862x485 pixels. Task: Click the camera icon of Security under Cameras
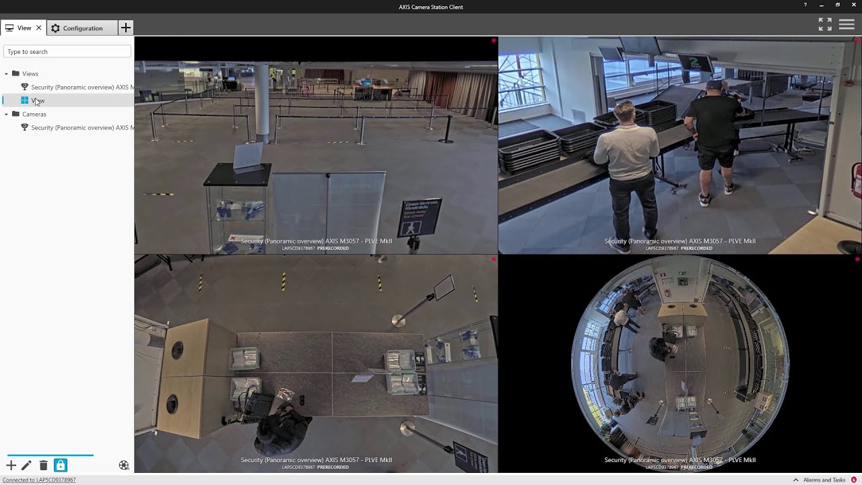25,127
